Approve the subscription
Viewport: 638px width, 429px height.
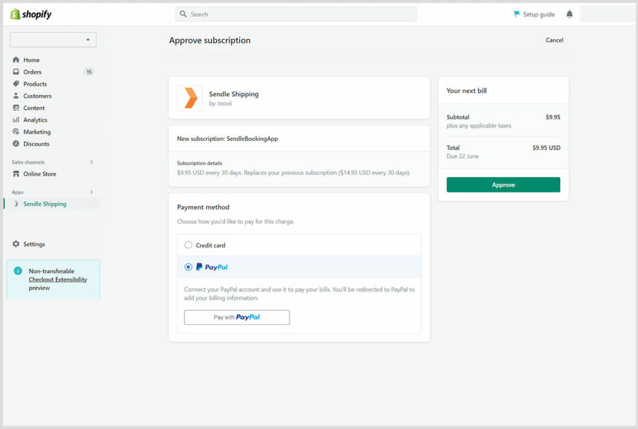(x=503, y=184)
